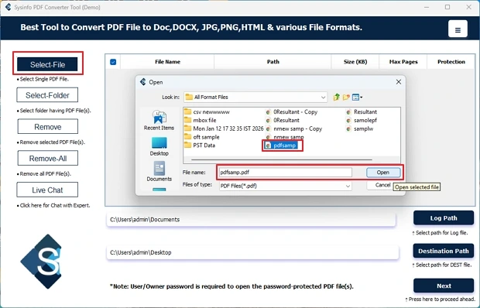Select the nmew samp file
This screenshot has width=480, height=308.
(285, 137)
